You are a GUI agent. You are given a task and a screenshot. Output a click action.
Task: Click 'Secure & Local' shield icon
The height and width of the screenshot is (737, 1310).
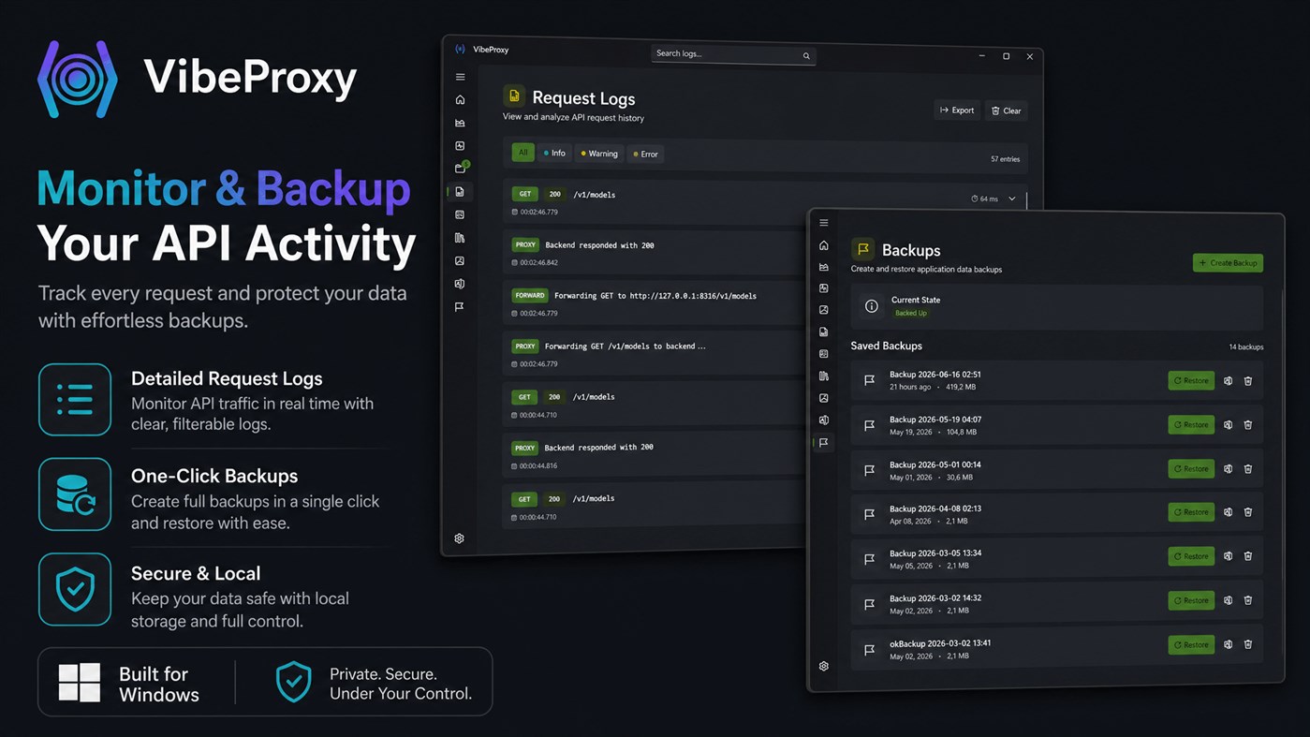[75, 589]
